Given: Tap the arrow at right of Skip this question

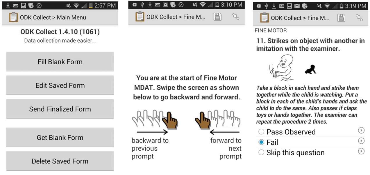Looking at the screenshot, I should tap(361, 151).
